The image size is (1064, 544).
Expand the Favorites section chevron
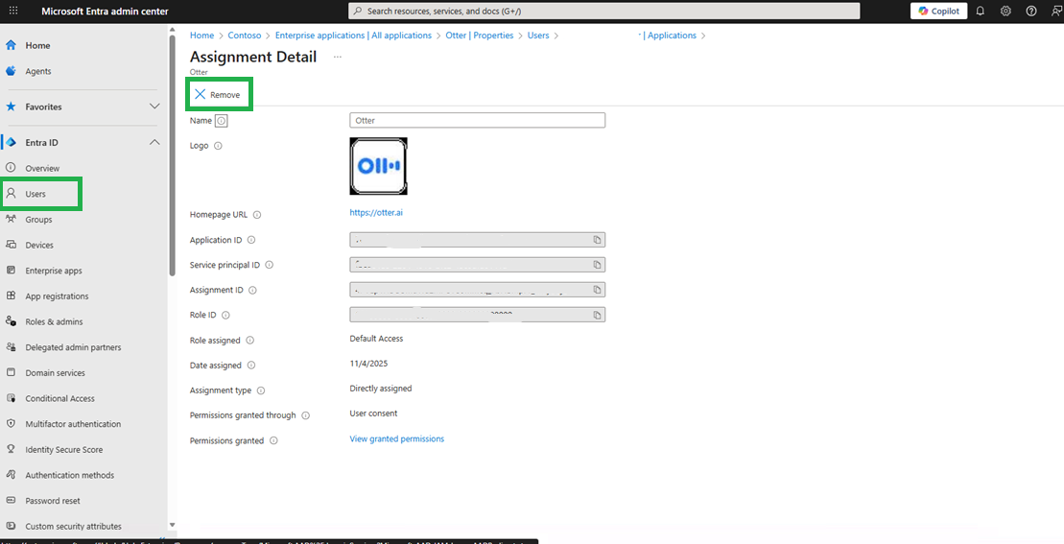click(154, 106)
